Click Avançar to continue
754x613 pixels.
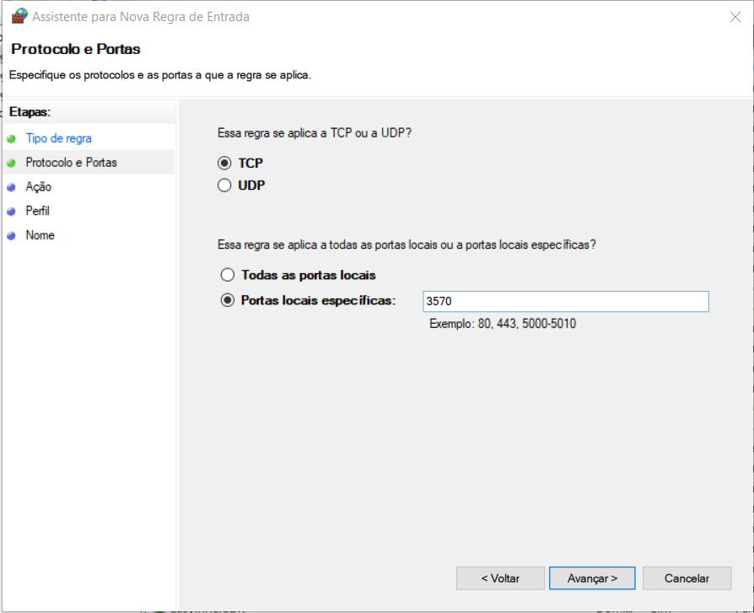592,578
